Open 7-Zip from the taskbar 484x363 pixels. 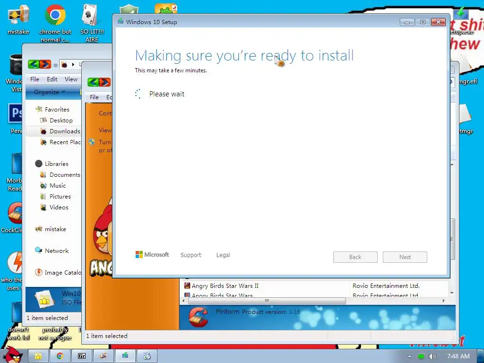[82, 356]
